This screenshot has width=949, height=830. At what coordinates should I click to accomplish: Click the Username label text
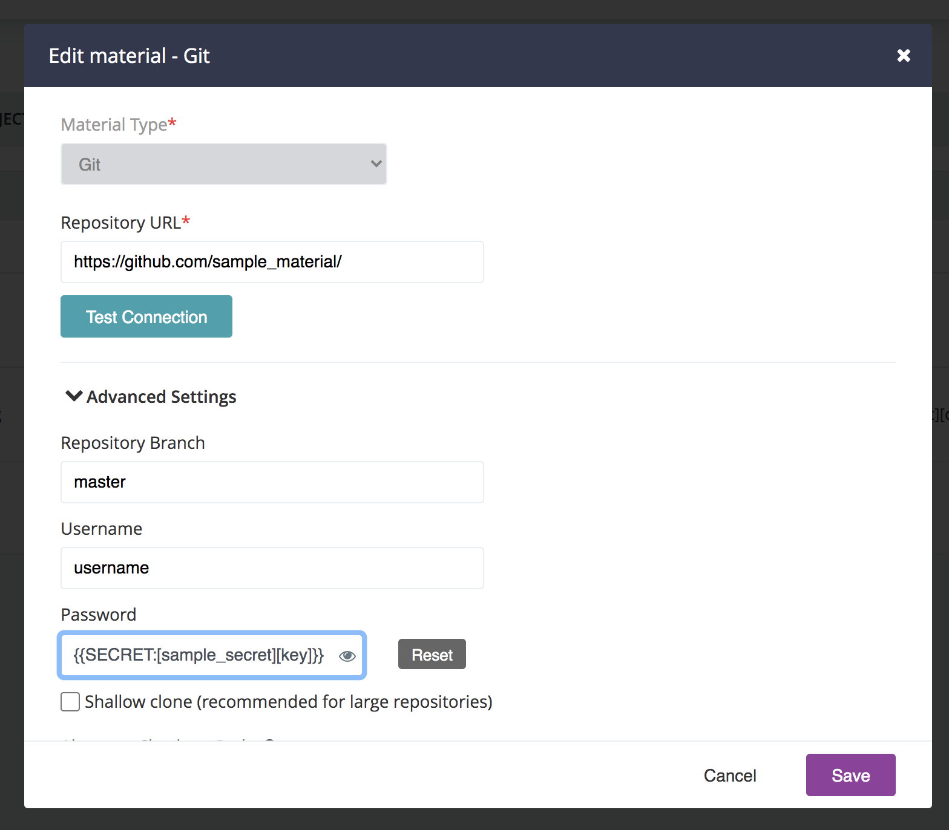point(102,529)
